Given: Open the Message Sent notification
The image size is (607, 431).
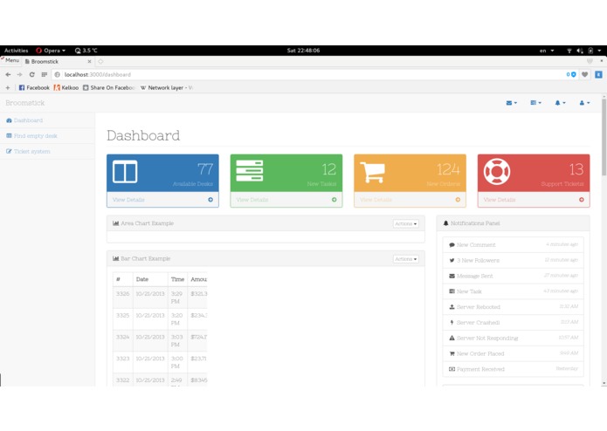Looking at the screenshot, I should point(513,276).
